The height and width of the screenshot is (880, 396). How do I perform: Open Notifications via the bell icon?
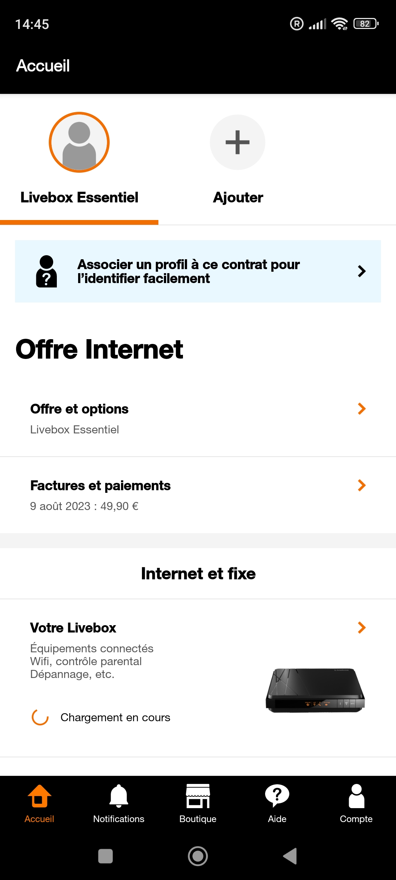pos(118,797)
